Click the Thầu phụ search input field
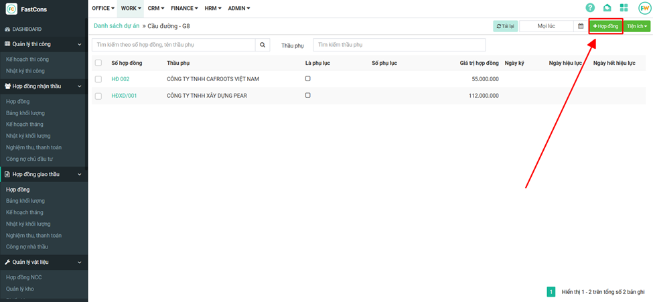 tap(380, 45)
